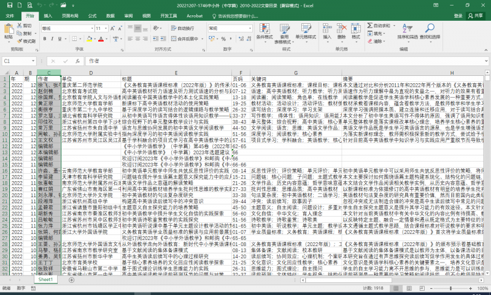Increase font size with large A

point(112,28)
